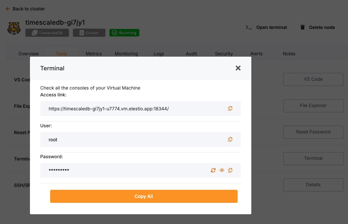
Task: Open File Explorer tool
Action: (313, 105)
